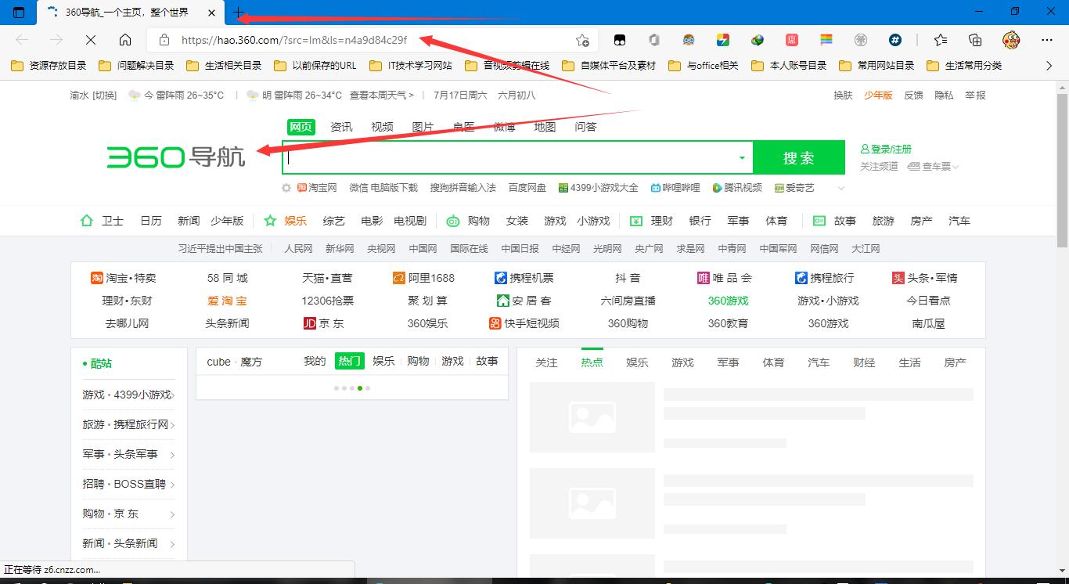Toggle to 少年版 mode
The width and height of the screenshot is (1069, 584).
pyautogui.click(x=877, y=95)
